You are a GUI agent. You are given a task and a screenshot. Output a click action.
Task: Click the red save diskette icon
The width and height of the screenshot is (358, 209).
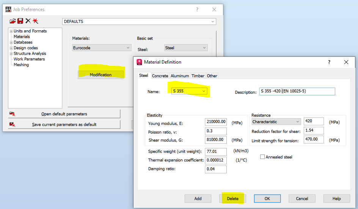[x=20, y=21]
